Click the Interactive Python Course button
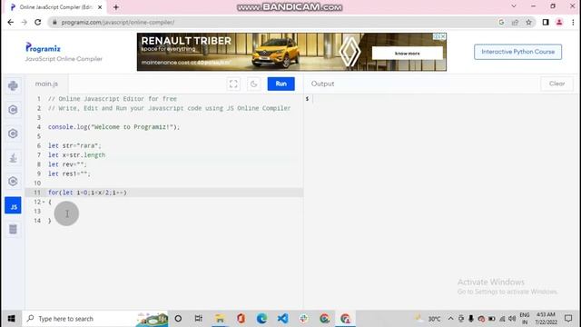The image size is (581, 327). [517, 52]
